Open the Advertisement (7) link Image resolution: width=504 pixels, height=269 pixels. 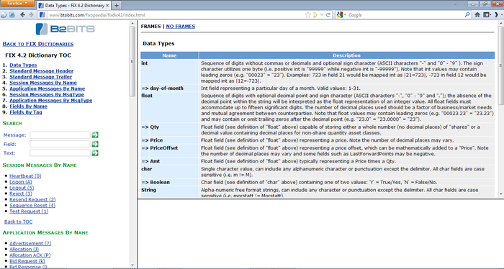pyautogui.click(x=30, y=243)
